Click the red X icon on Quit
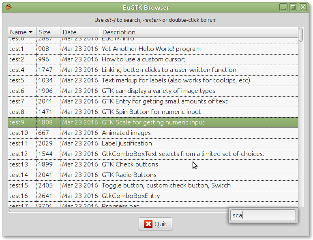 coord(148,224)
